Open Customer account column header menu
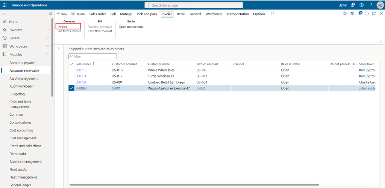This screenshot has width=385, height=188. click(x=124, y=64)
